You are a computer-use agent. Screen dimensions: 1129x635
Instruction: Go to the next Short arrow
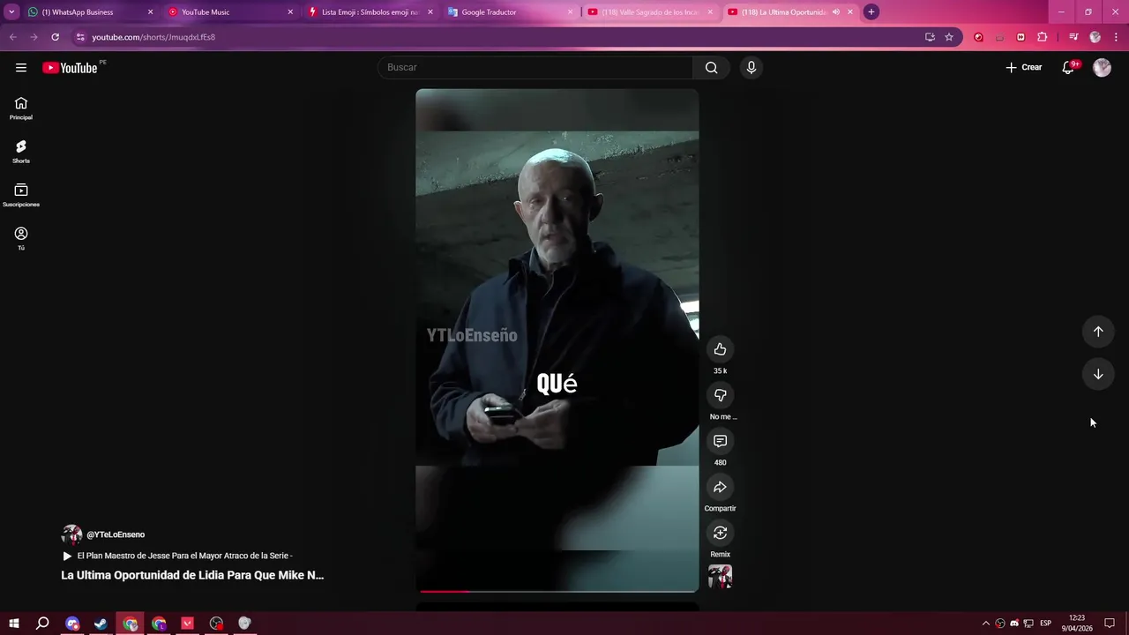(1098, 374)
